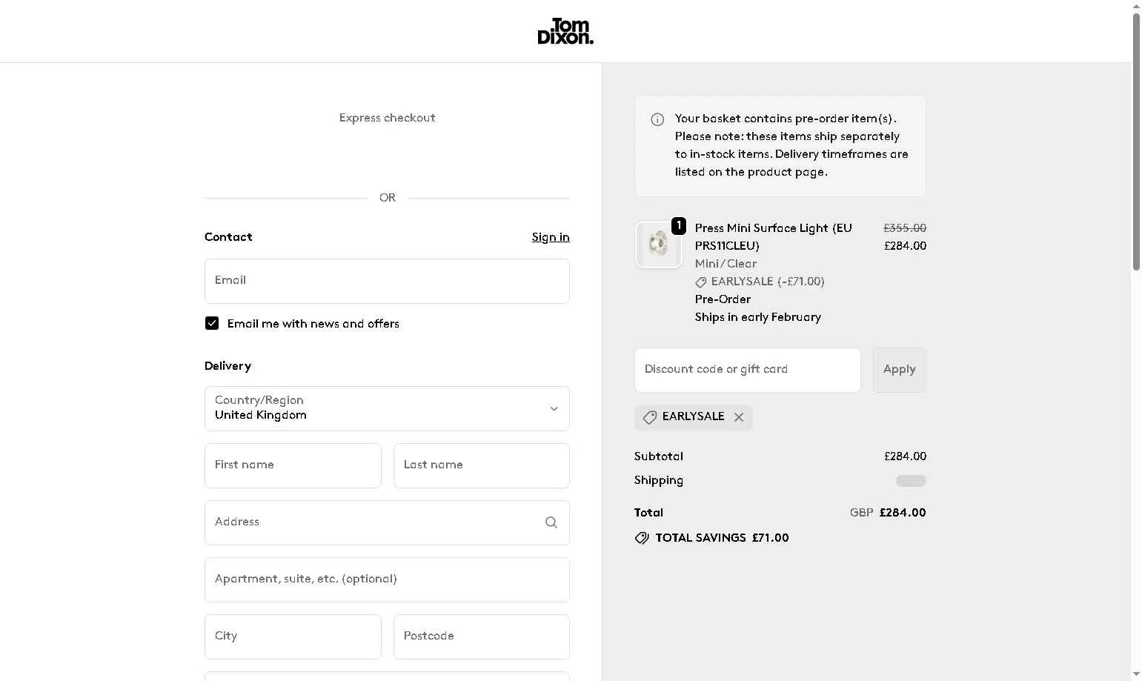Focus the Address input field

(387, 522)
